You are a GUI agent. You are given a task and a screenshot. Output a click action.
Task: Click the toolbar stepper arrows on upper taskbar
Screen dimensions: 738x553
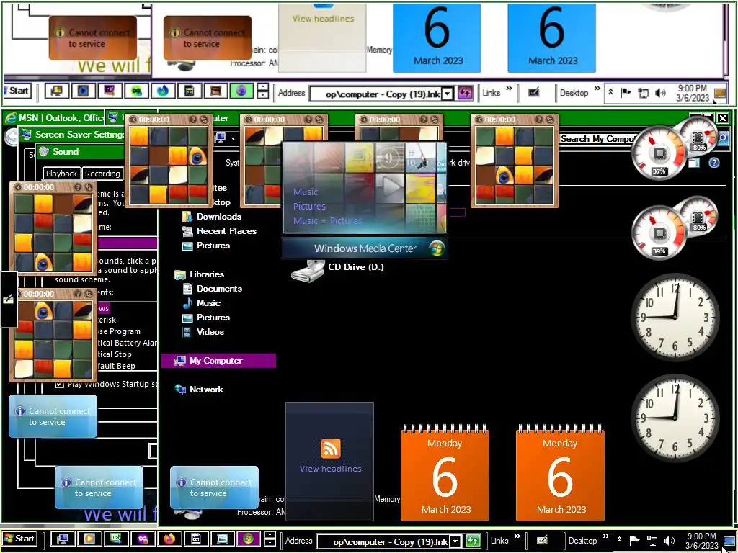(263, 91)
